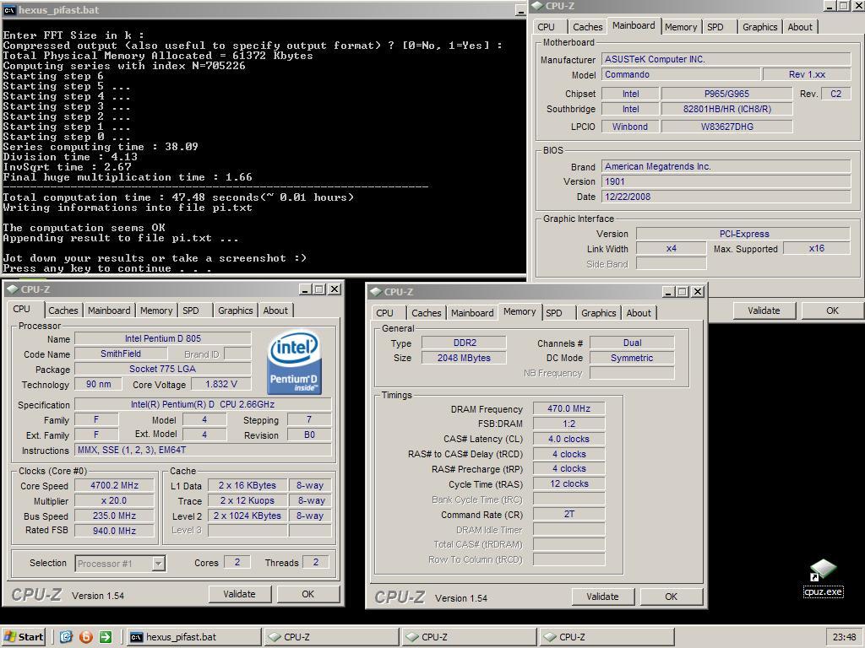Launch Internet Explorer from quick launch
Screen dimensions: 865x648
(66, 637)
